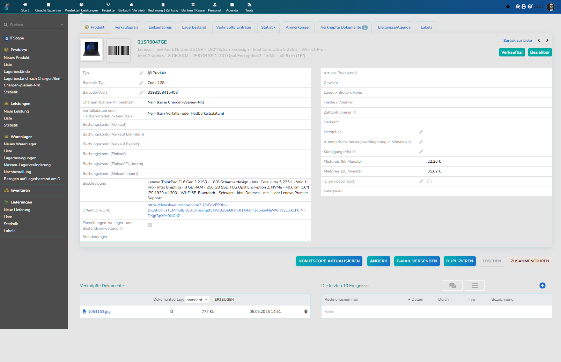
Task: Edit Barcode-Wert pencil icon
Action: (x=141, y=93)
